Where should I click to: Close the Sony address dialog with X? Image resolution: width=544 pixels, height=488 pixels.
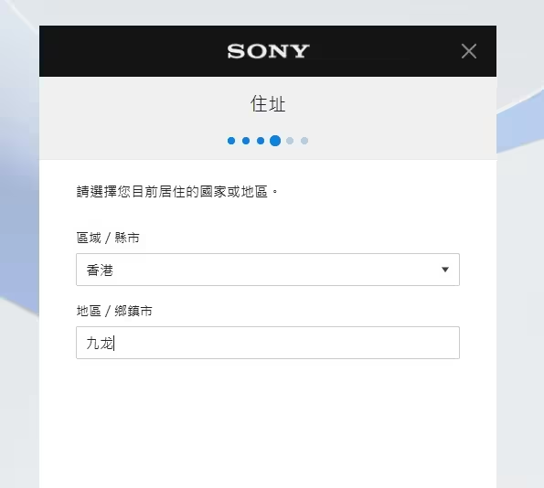pyautogui.click(x=469, y=51)
